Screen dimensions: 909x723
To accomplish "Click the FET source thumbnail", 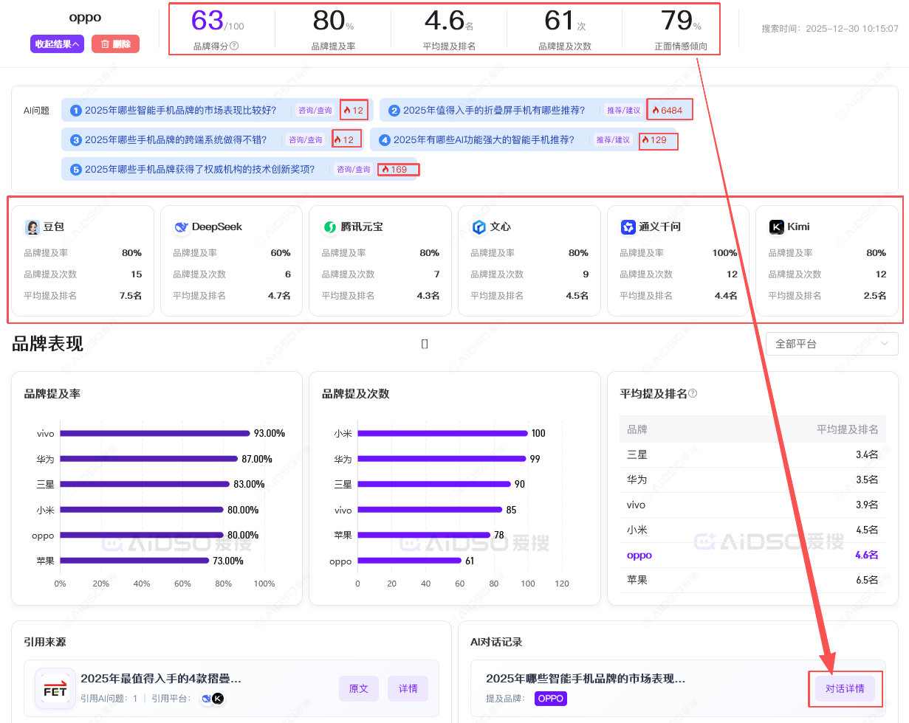I will (x=55, y=688).
